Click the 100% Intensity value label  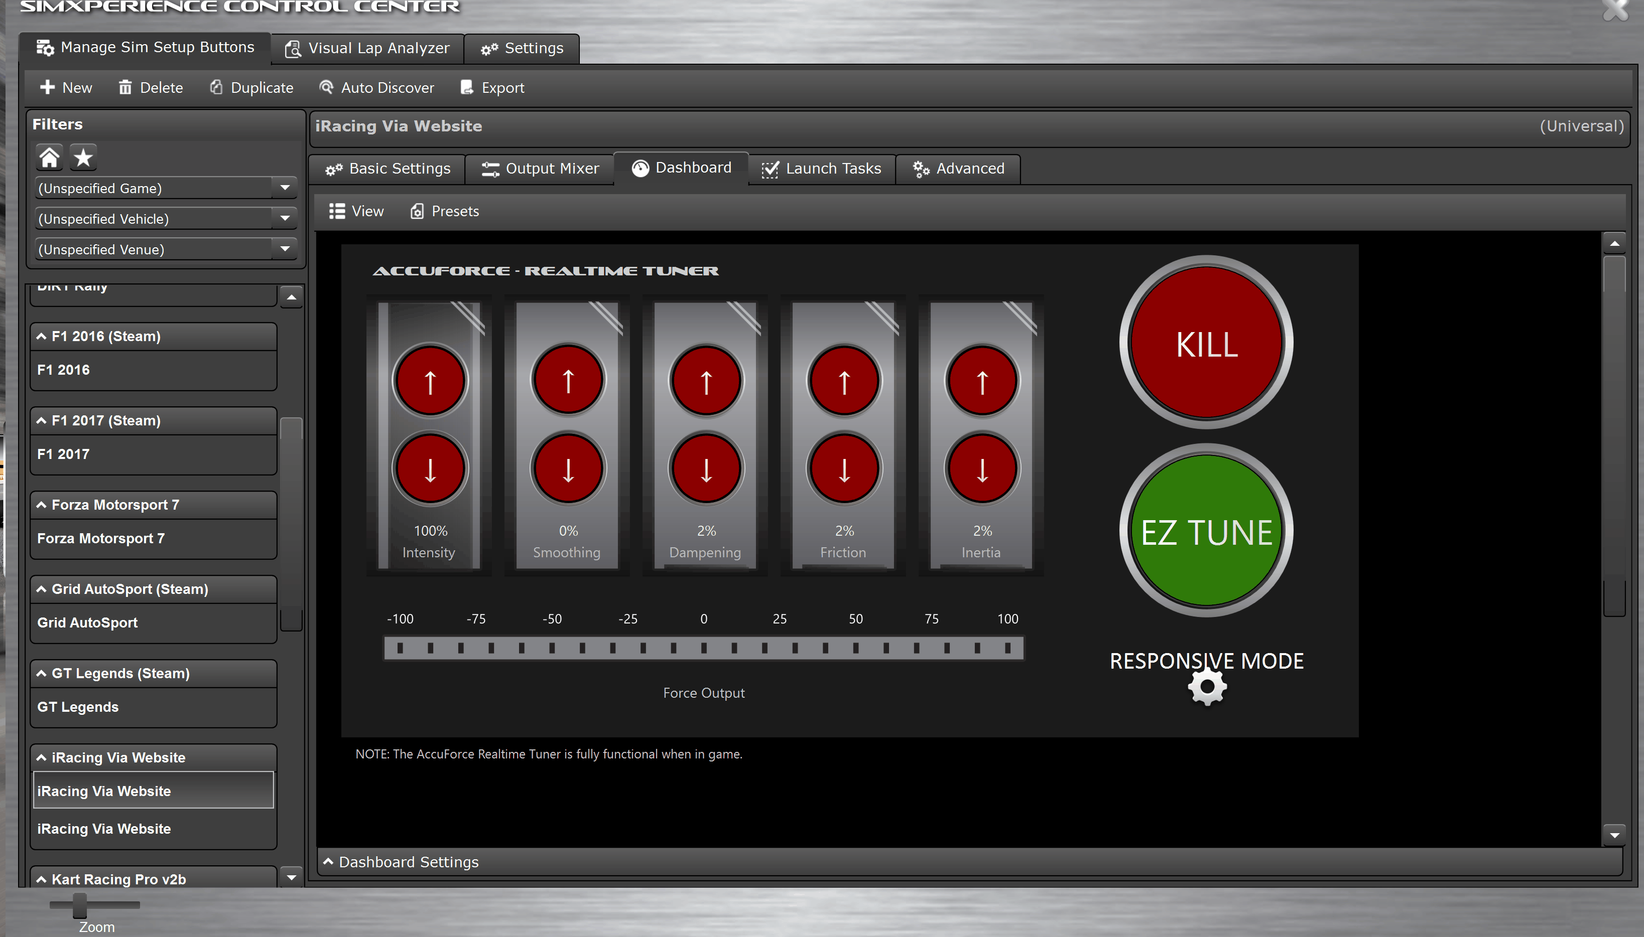click(x=430, y=531)
